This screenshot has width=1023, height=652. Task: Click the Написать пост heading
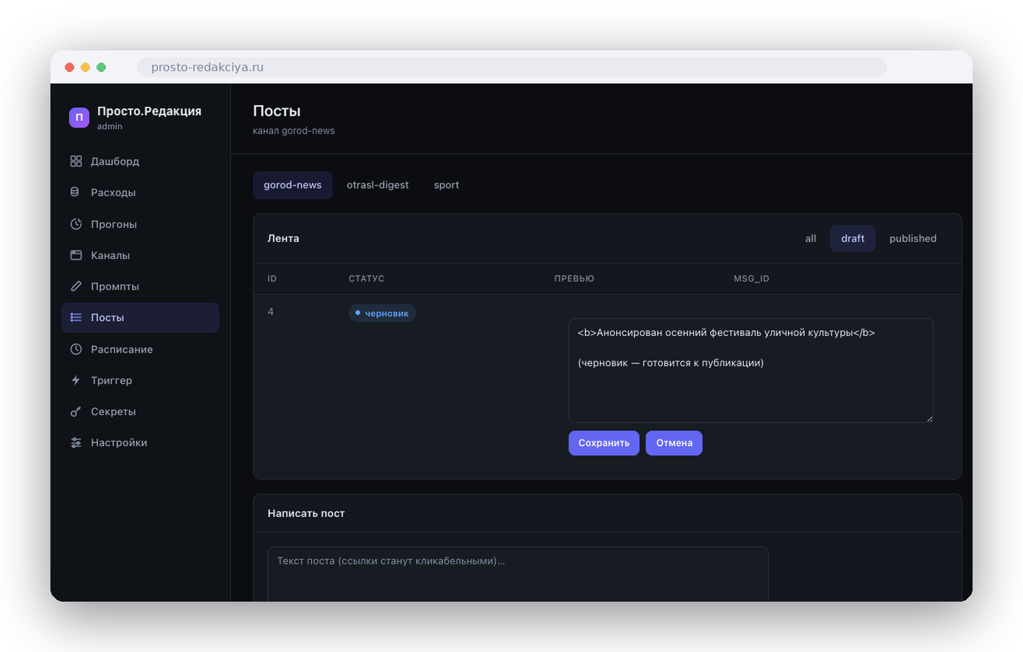click(306, 513)
